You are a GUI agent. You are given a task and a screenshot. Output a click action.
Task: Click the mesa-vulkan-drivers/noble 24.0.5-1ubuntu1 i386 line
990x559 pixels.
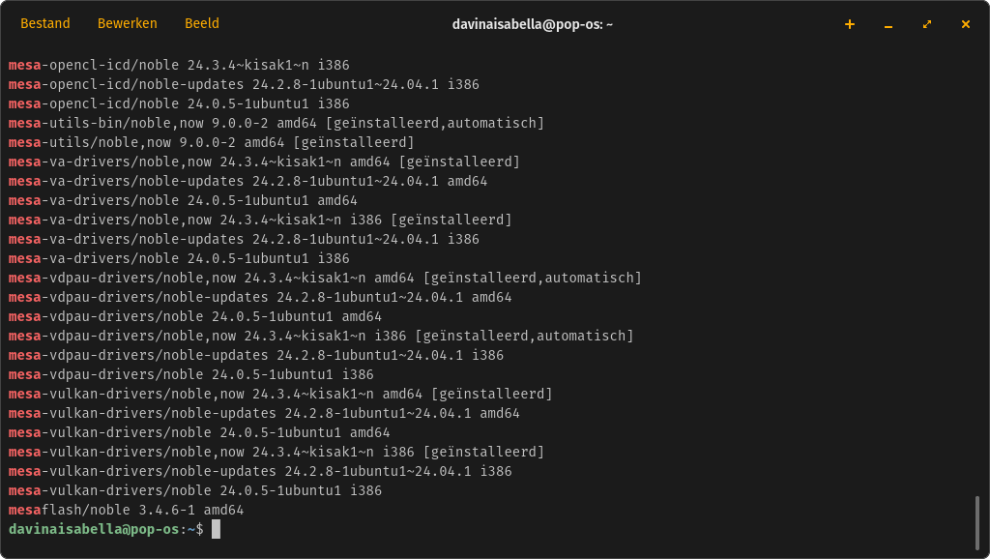click(x=195, y=490)
